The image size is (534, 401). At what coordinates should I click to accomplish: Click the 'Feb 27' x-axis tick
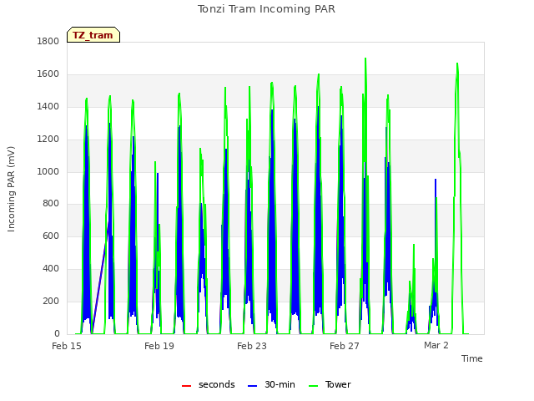point(345,346)
